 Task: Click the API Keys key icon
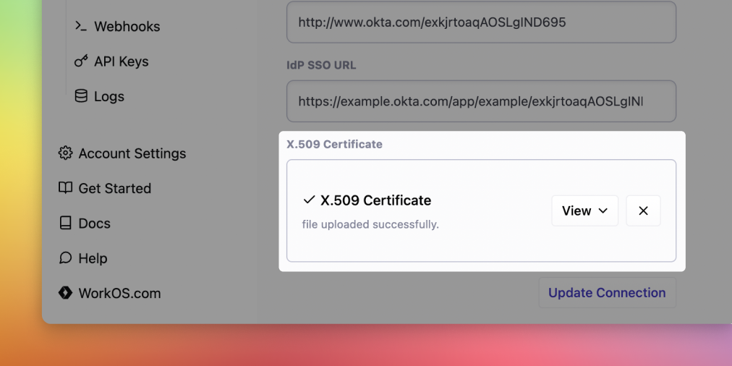coord(81,61)
